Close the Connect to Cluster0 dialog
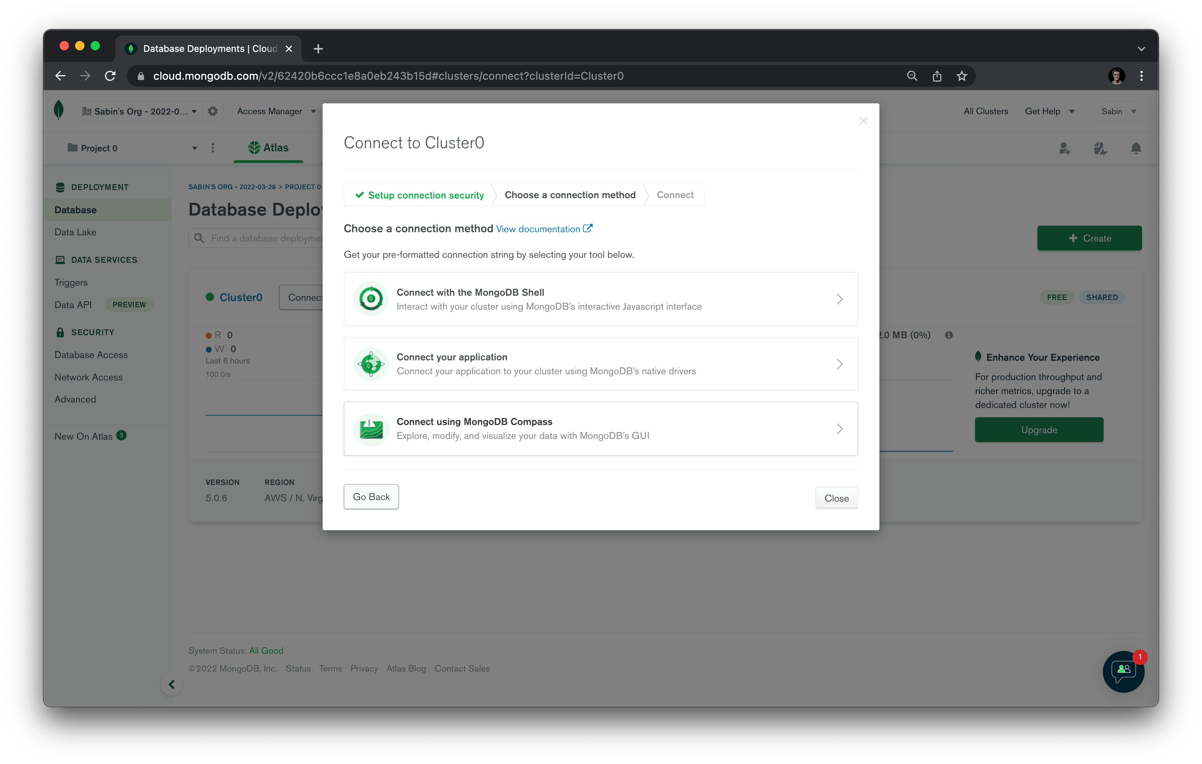This screenshot has width=1202, height=764. 864,121
